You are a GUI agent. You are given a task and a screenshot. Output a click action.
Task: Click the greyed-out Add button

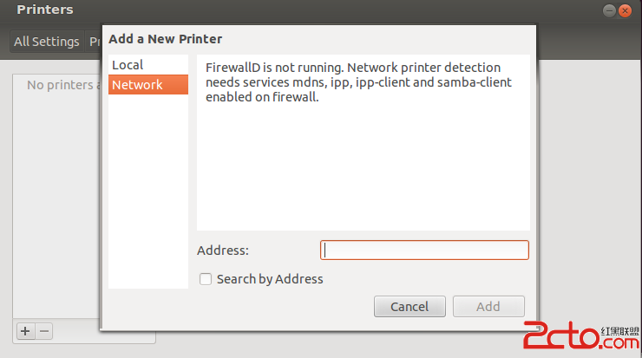488,307
